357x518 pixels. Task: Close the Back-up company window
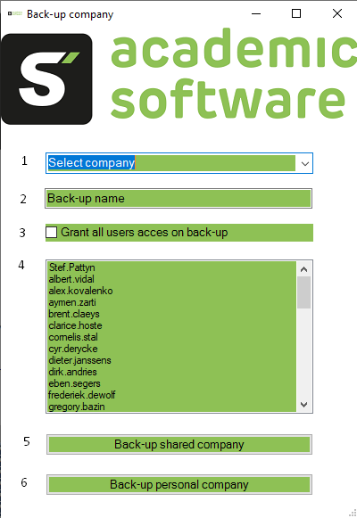(x=337, y=14)
